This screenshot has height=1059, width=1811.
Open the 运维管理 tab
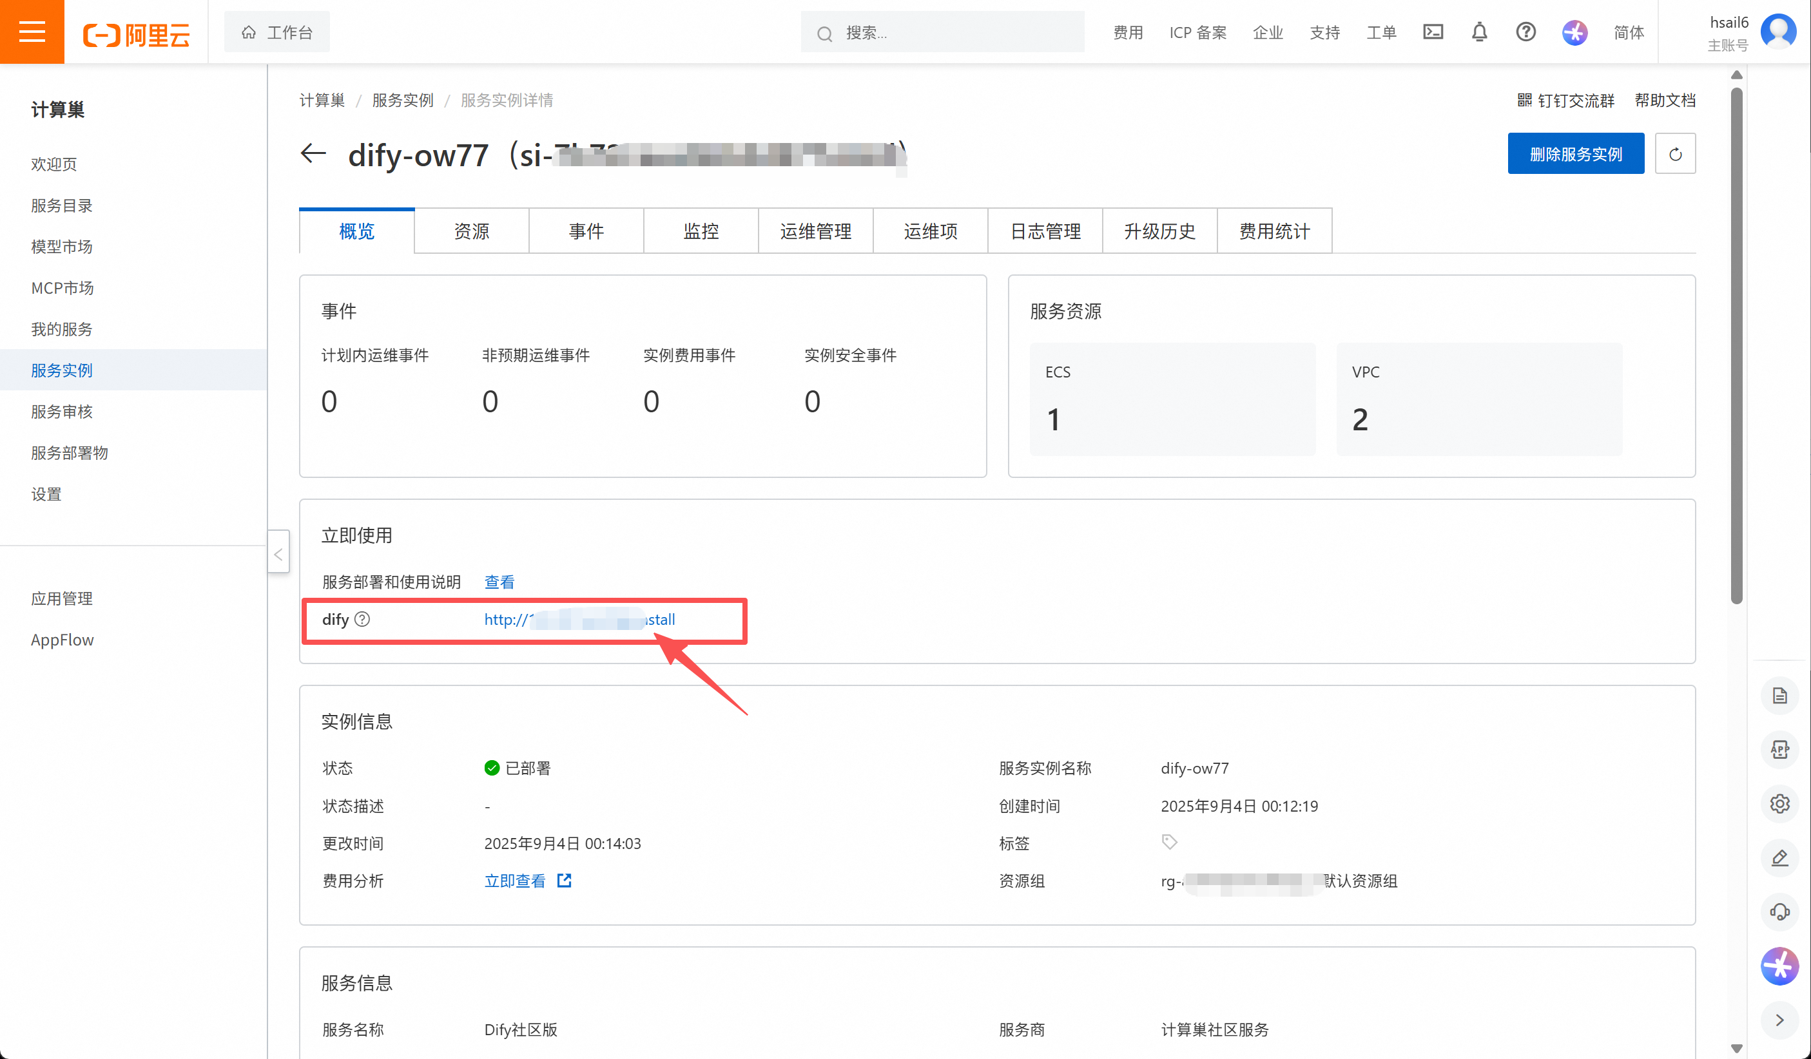click(816, 231)
